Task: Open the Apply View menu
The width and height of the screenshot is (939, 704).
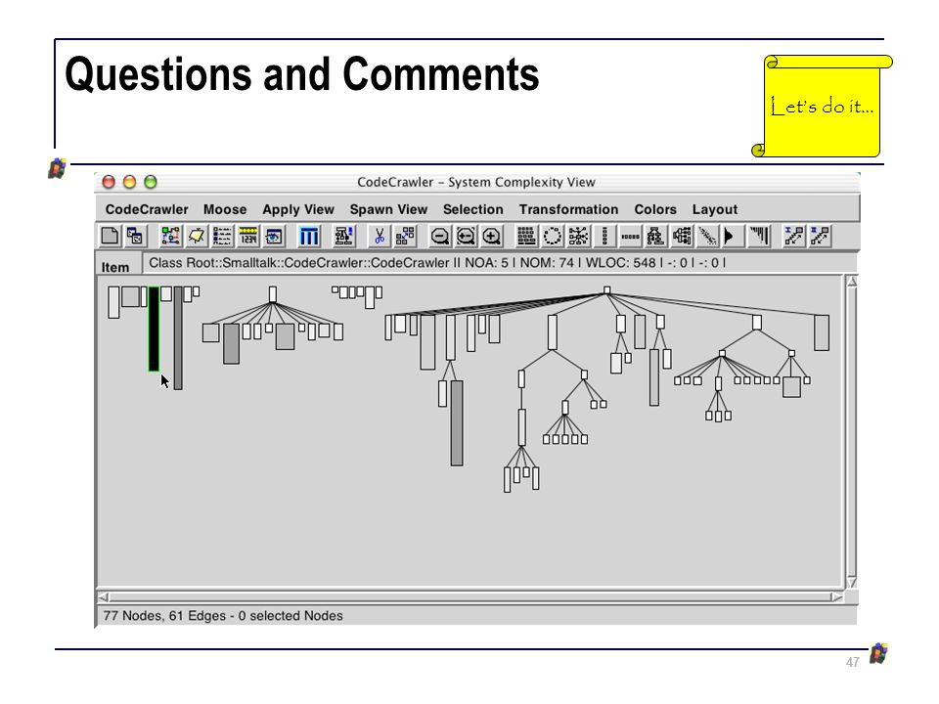Action: (x=298, y=209)
